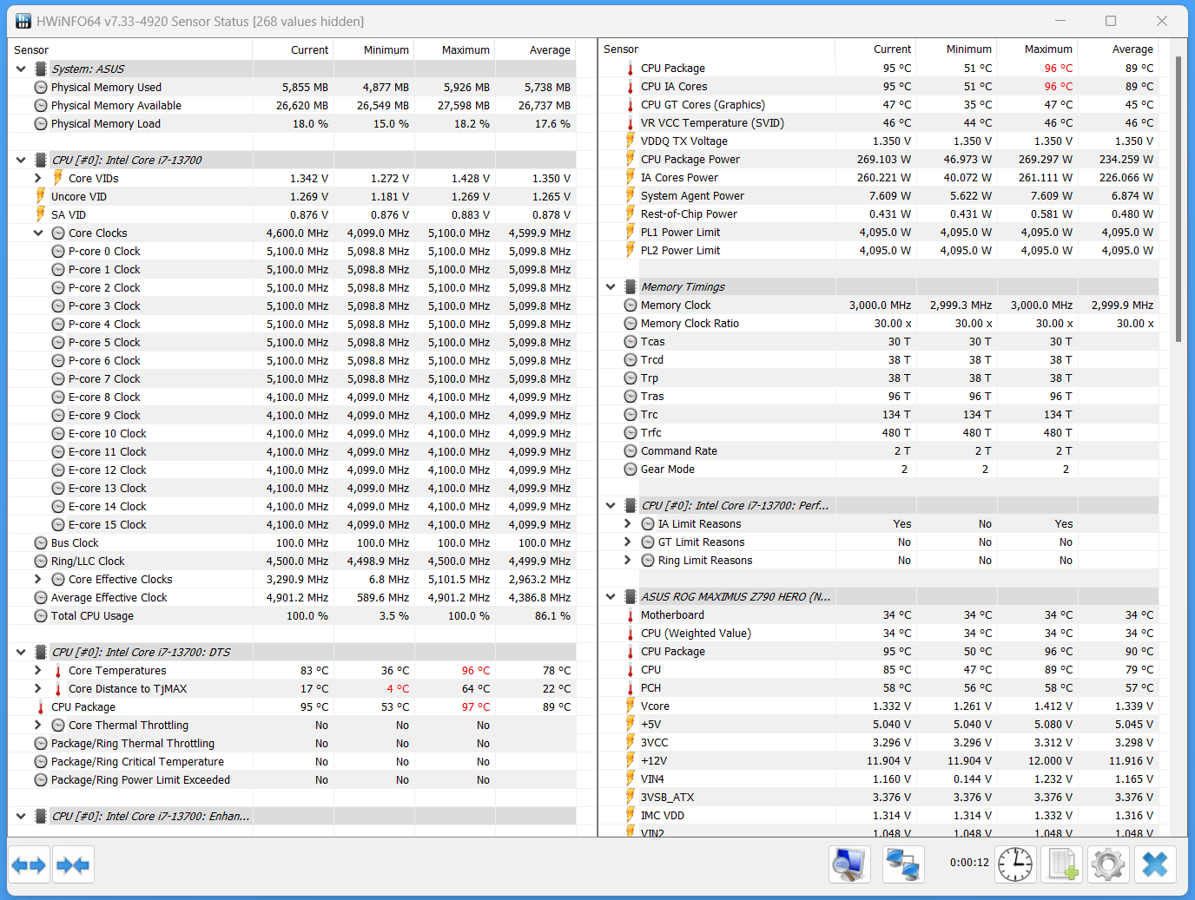Click the 0:00:12 elapsed time readout
Screen dimensions: 1195x900
[969, 863]
